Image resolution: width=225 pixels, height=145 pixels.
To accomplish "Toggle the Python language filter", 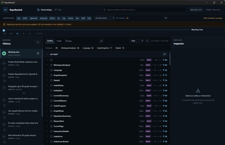I will tap(52, 18).
